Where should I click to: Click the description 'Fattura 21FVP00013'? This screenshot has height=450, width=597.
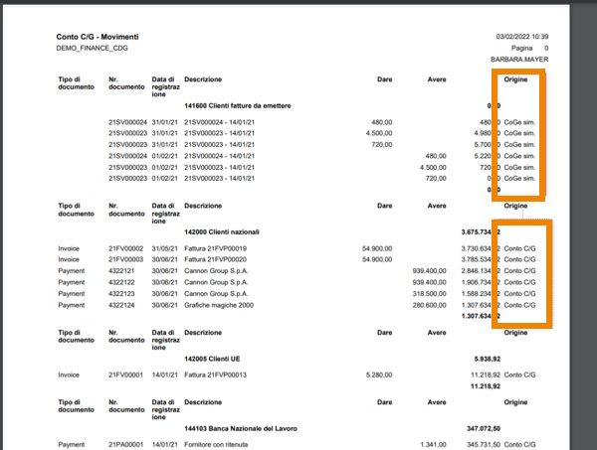(216, 375)
